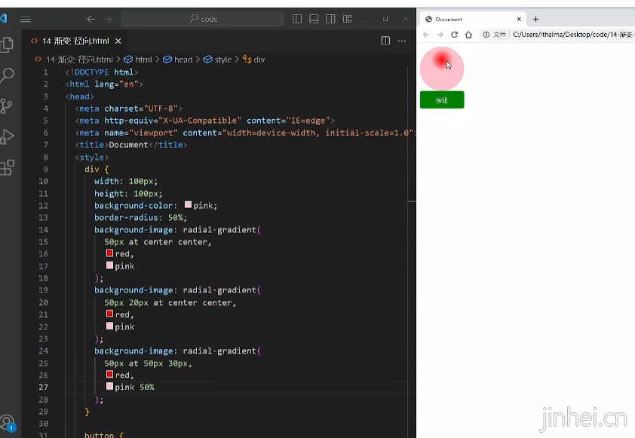Viewport: 635px width, 438px height.
Task: Click the pink gradient circle in browser
Action: pos(442,69)
